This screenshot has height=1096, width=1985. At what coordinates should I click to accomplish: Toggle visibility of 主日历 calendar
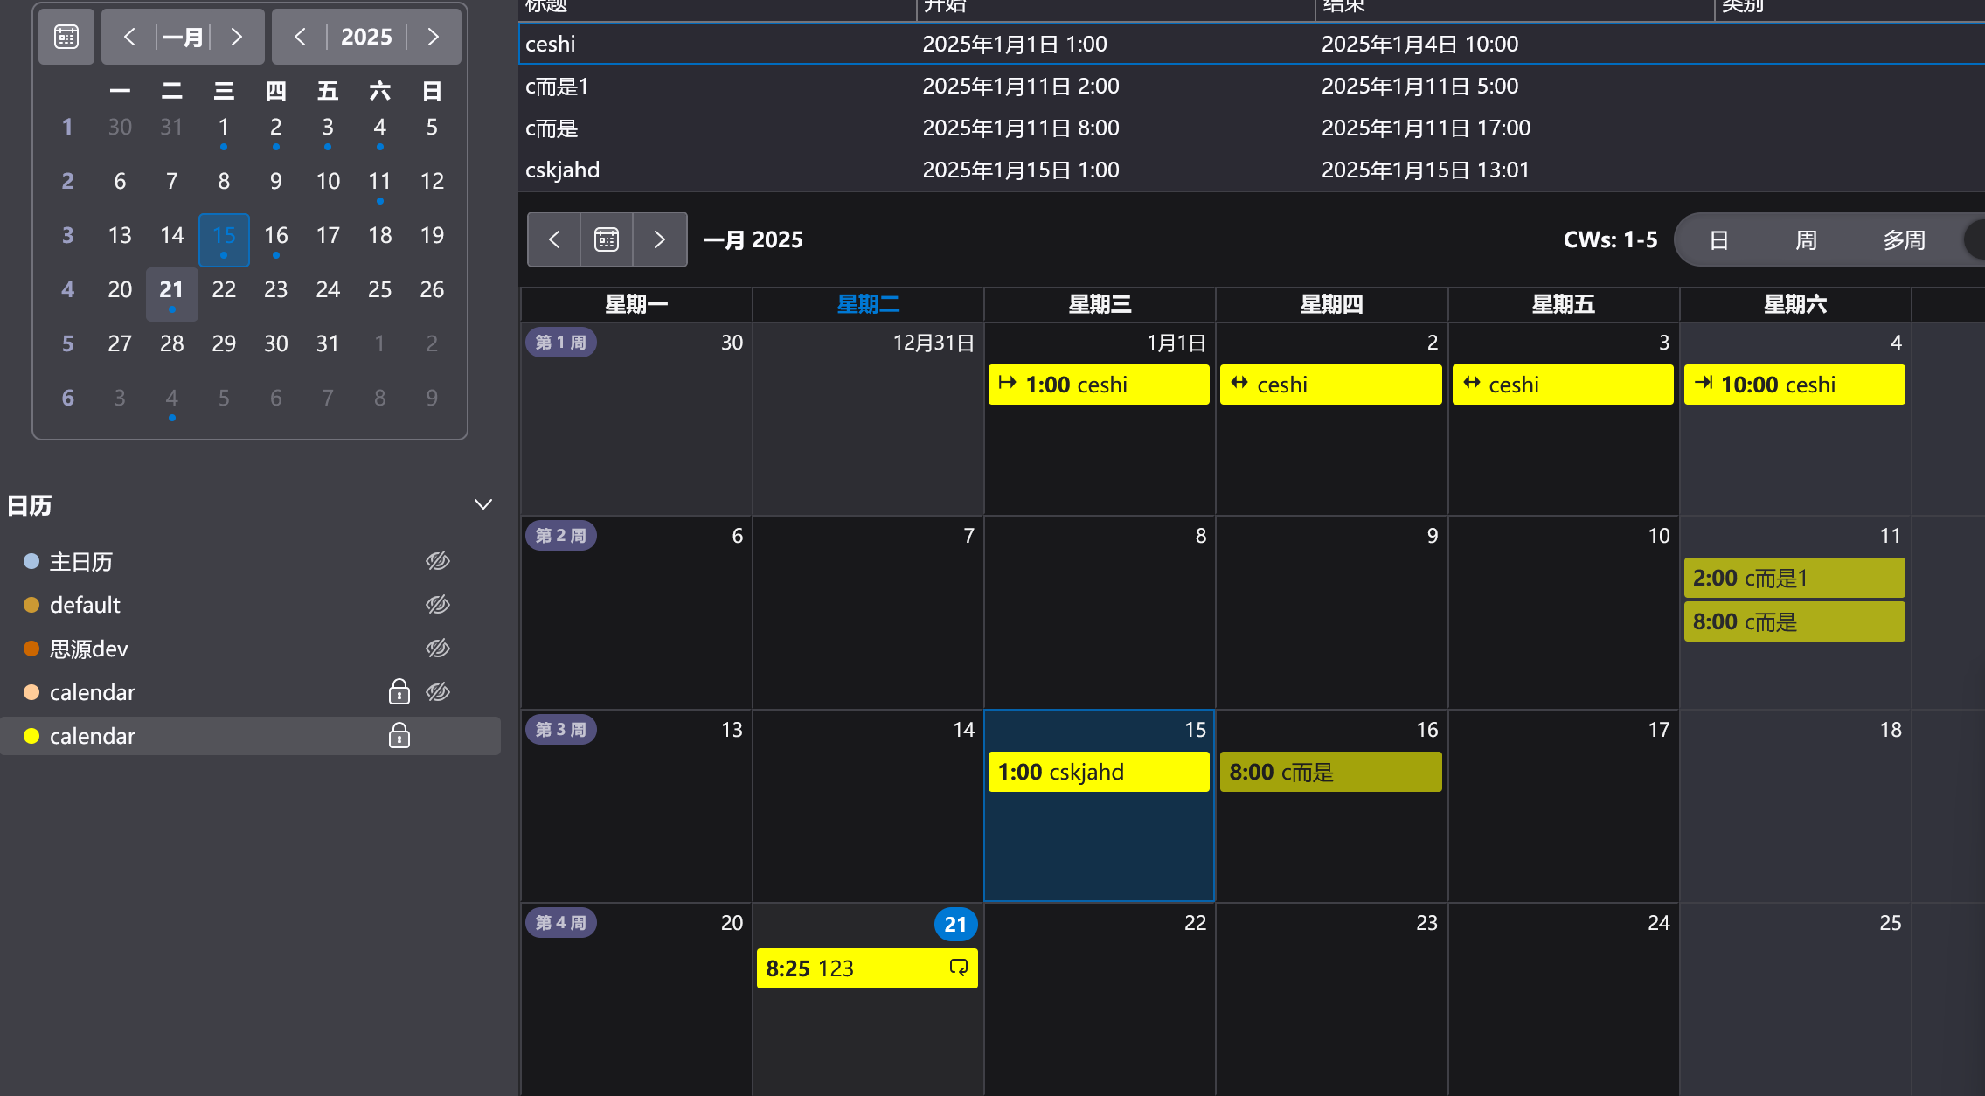(438, 561)
